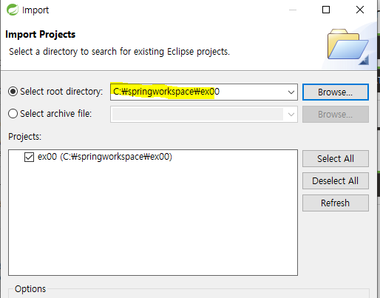Viewport: 380px width, 298px height.
Task: Open the archive file dropdown arrow
Action: coord(291,115)
